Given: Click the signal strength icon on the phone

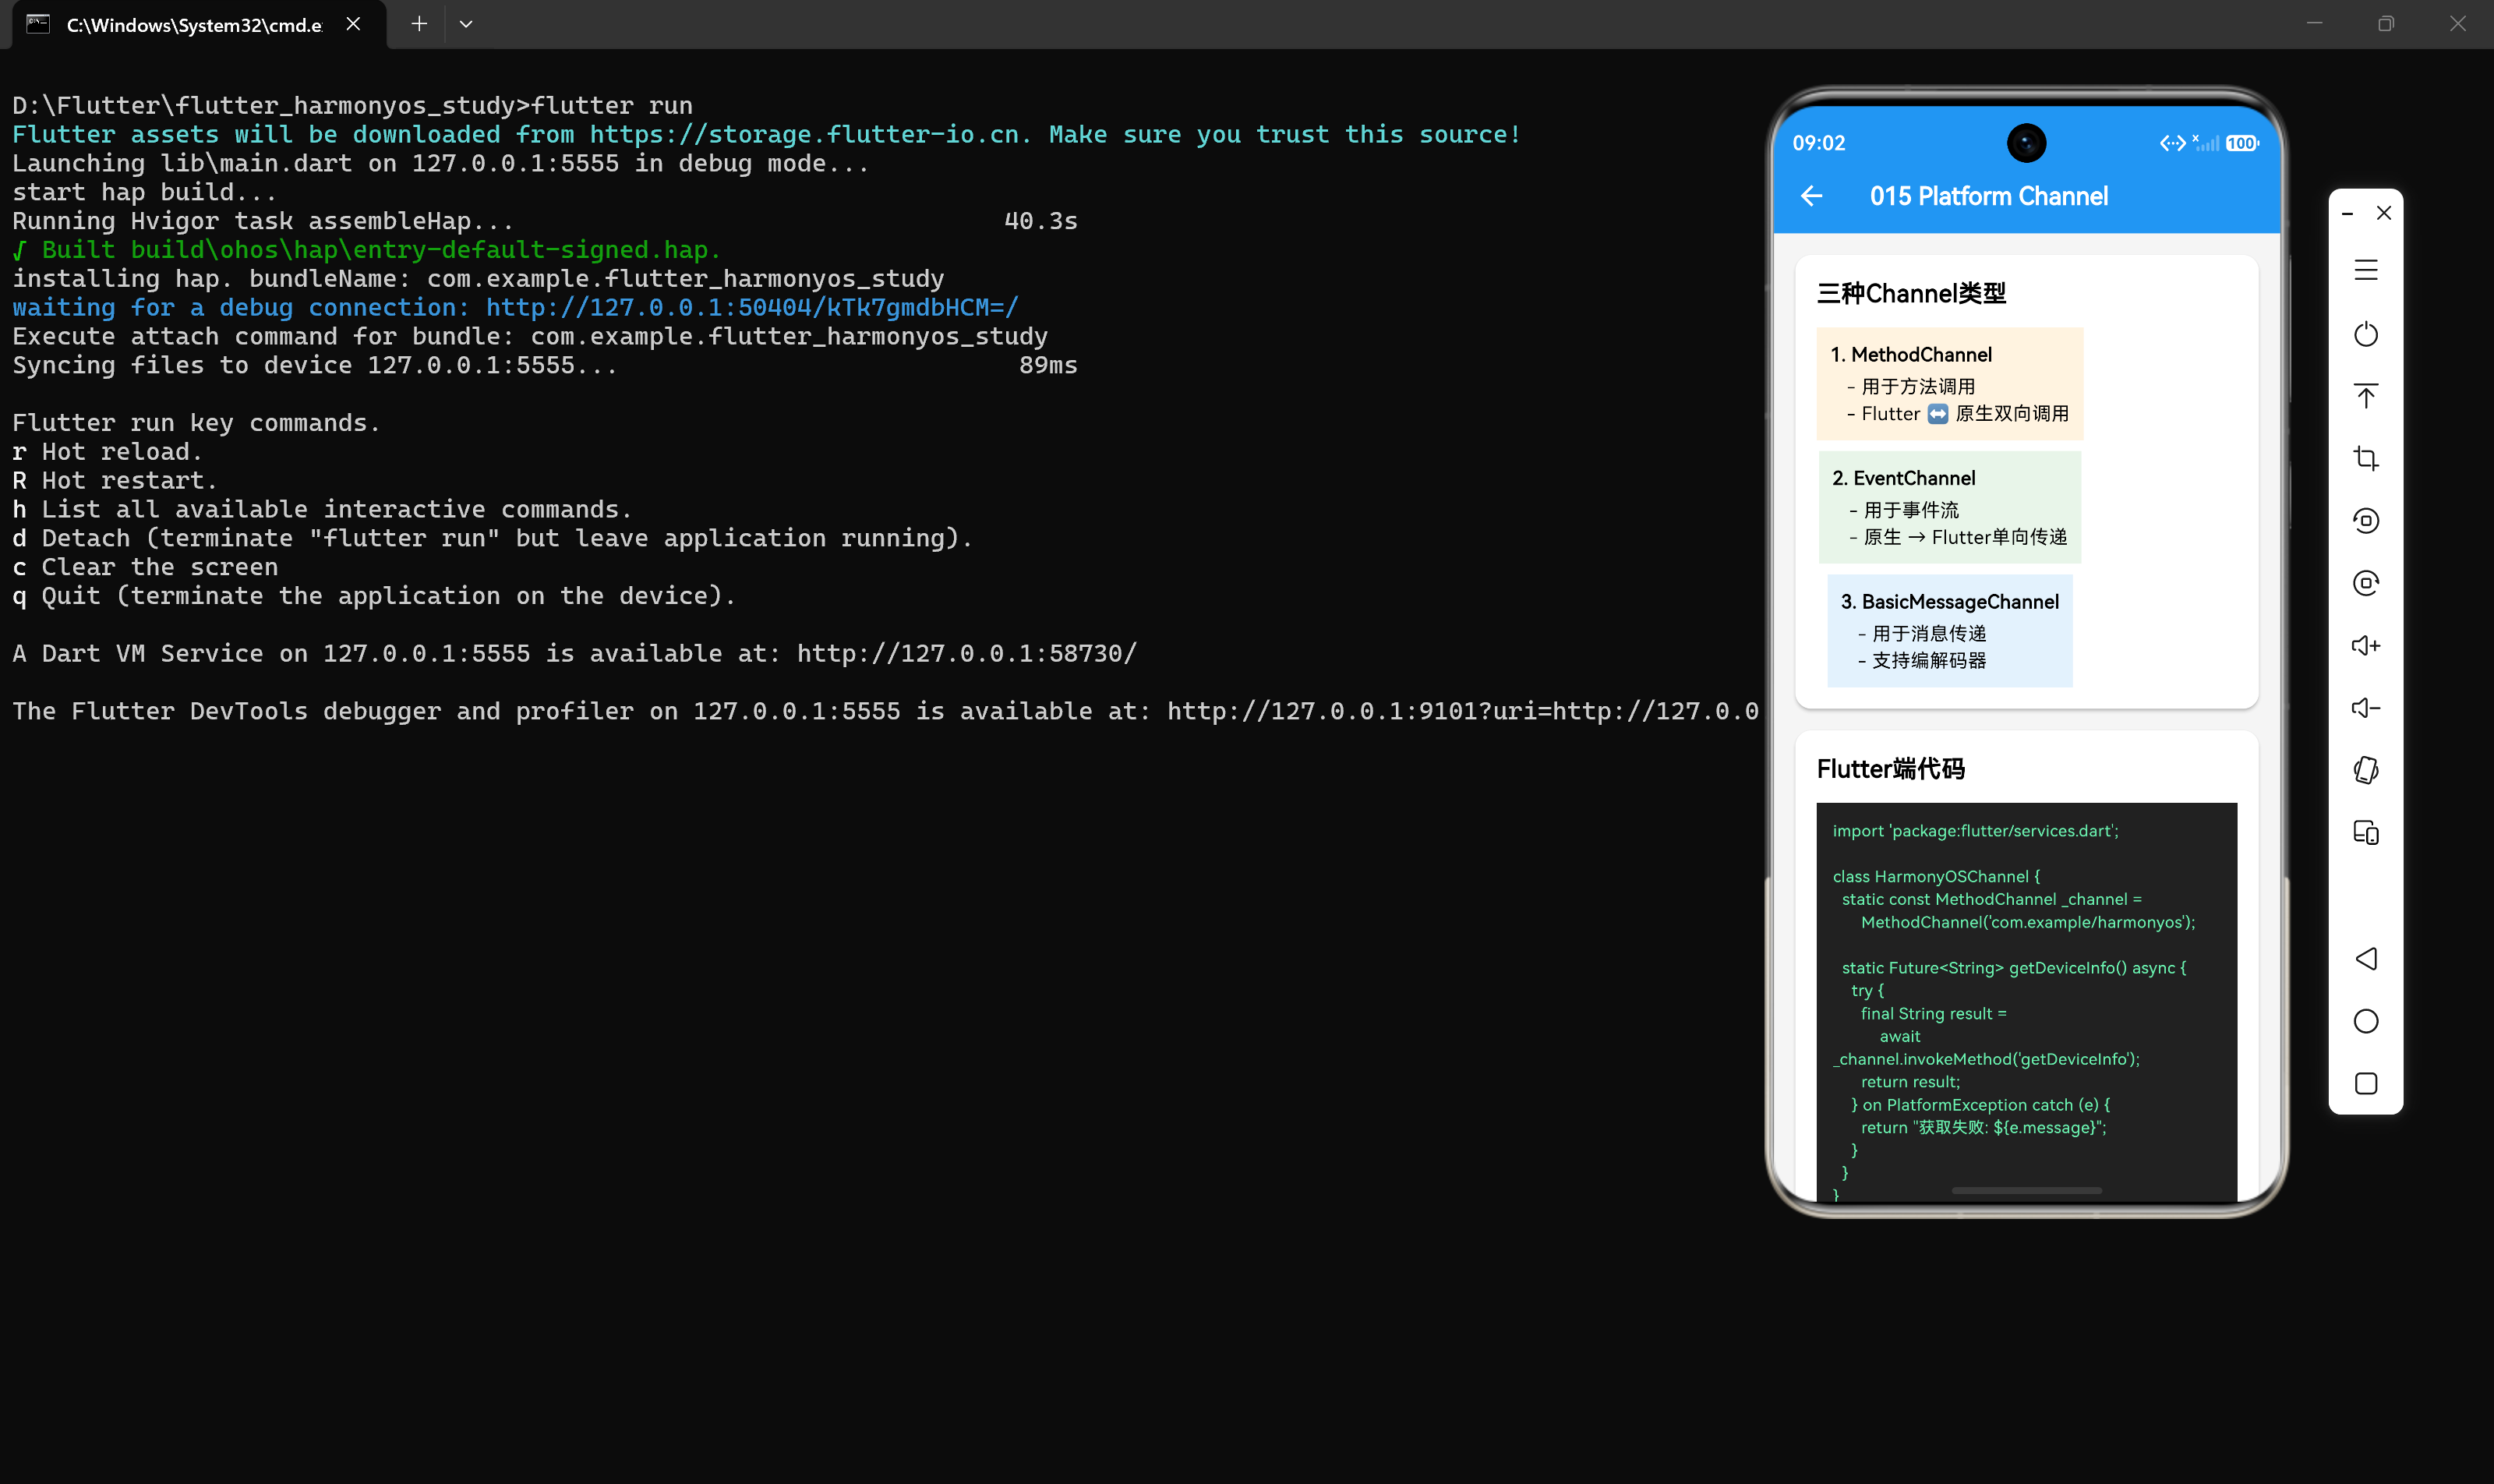Looking at the screenshot, I should pyautogui.click(x=2206, y=143).
